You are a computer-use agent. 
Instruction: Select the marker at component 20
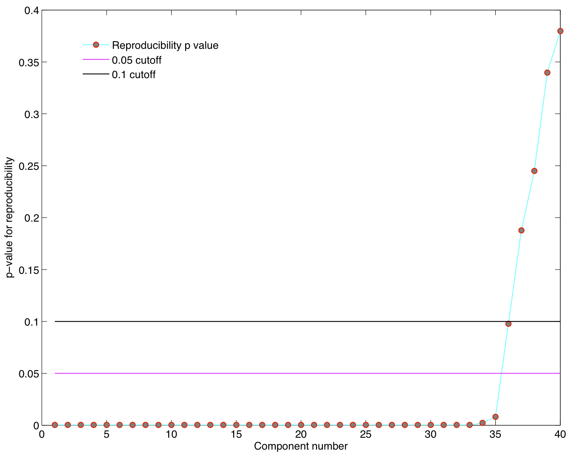point(301,424)
